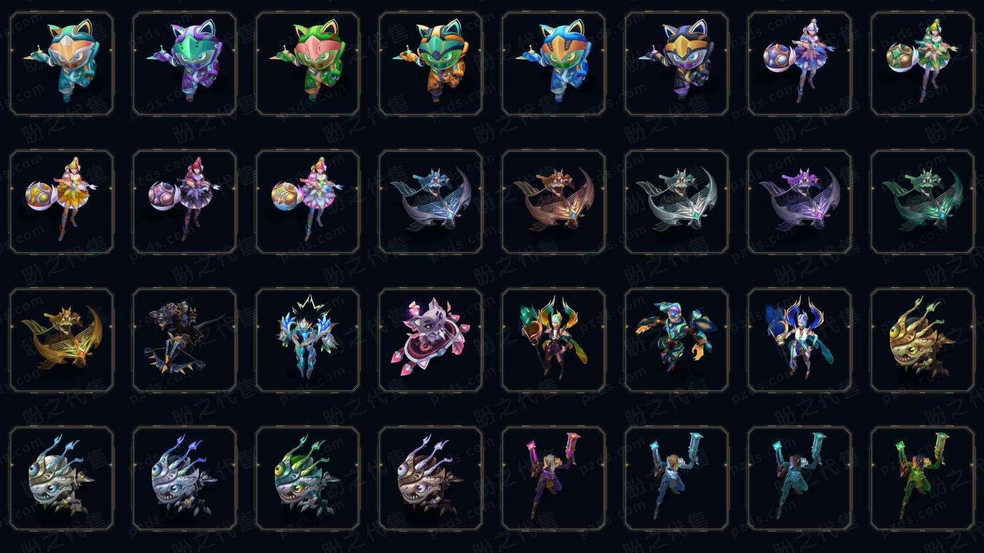The height and width of the screenshot is (553, 984).
Task: Open the golden anchor-shaped bow rider skin
Action: [61, 340]
